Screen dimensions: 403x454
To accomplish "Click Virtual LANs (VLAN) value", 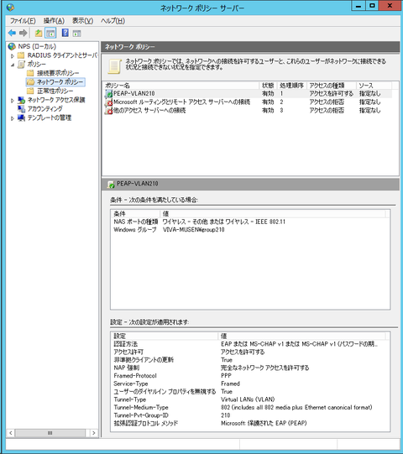I will [248, 399].
